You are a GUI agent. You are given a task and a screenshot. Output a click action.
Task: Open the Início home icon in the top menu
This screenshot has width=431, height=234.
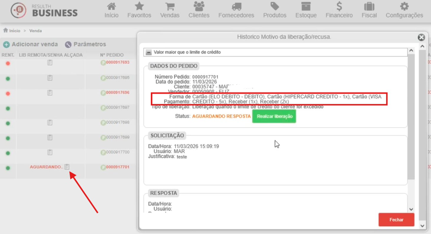click(x=111, y=10)
